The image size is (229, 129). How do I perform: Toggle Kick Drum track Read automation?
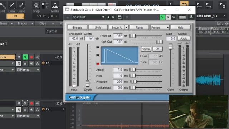click(19, 63)
